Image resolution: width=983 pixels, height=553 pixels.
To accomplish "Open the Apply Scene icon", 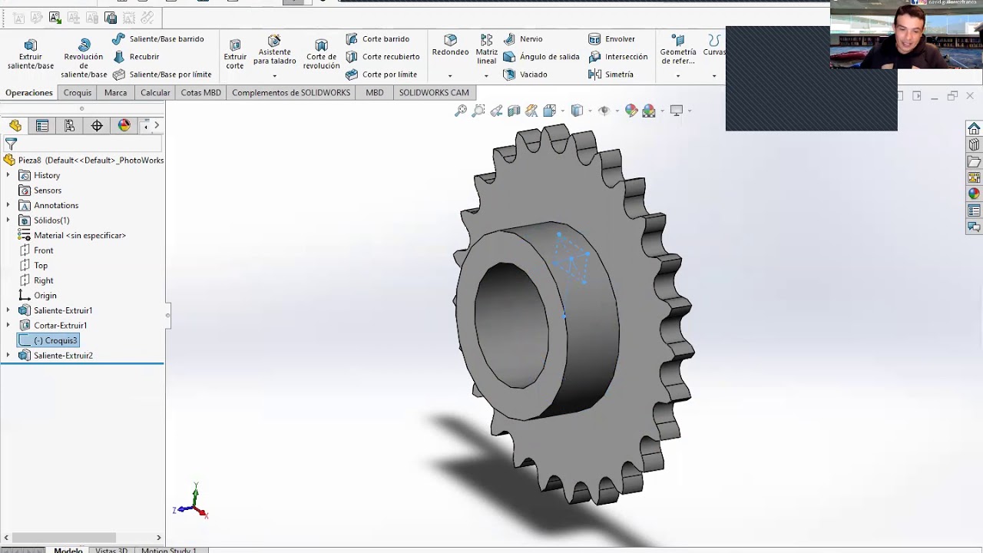I will coord(649,111).
